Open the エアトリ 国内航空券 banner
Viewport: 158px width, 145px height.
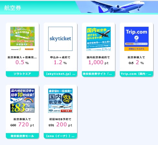tap(98, 39)
